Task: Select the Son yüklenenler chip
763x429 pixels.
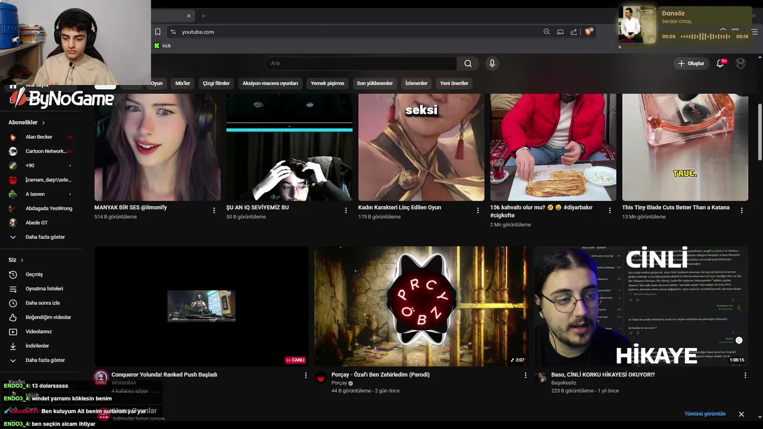Action: coord(374,83)
